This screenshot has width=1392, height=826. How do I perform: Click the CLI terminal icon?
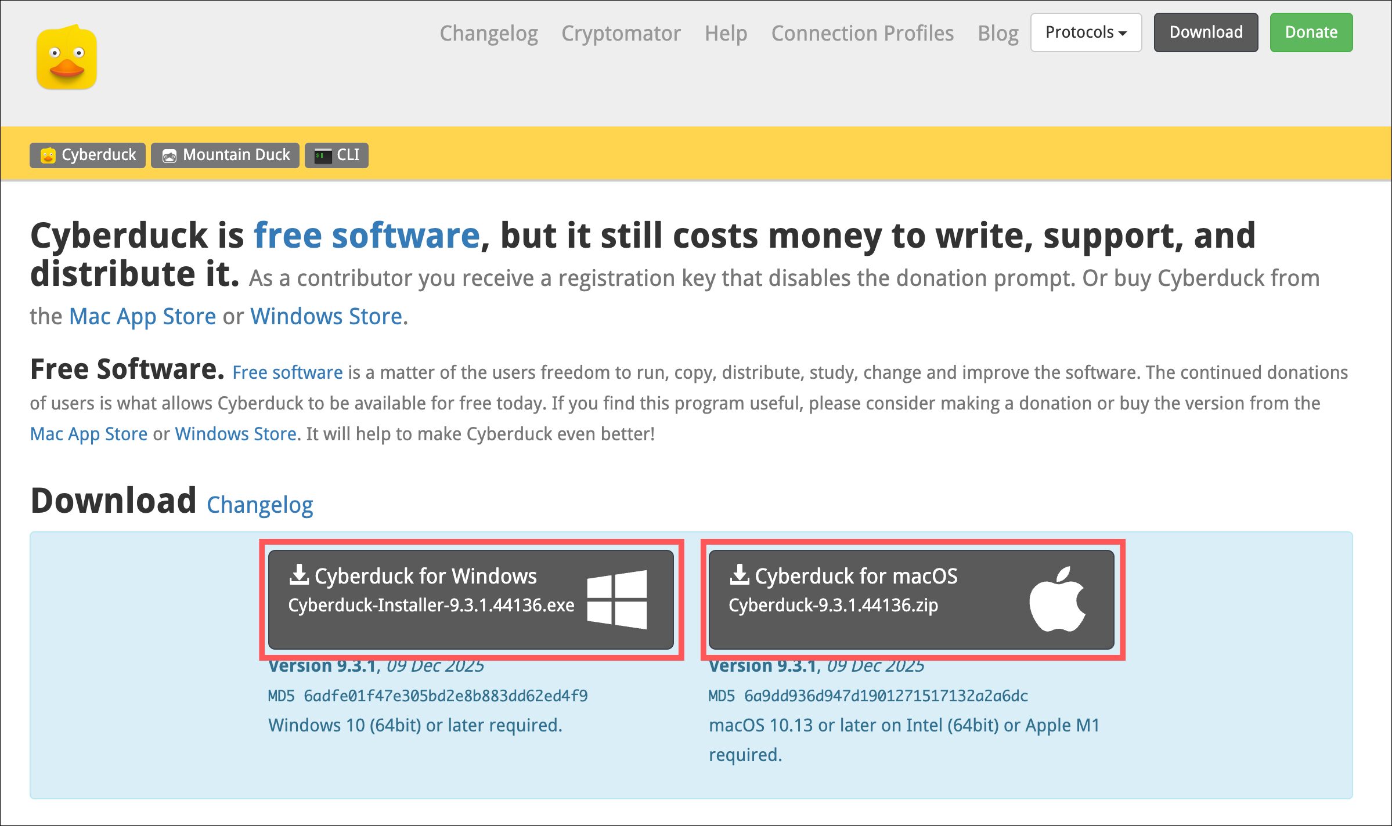[x=323, y=155]
